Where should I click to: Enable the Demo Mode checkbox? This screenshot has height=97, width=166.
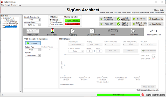coord(154,10)
